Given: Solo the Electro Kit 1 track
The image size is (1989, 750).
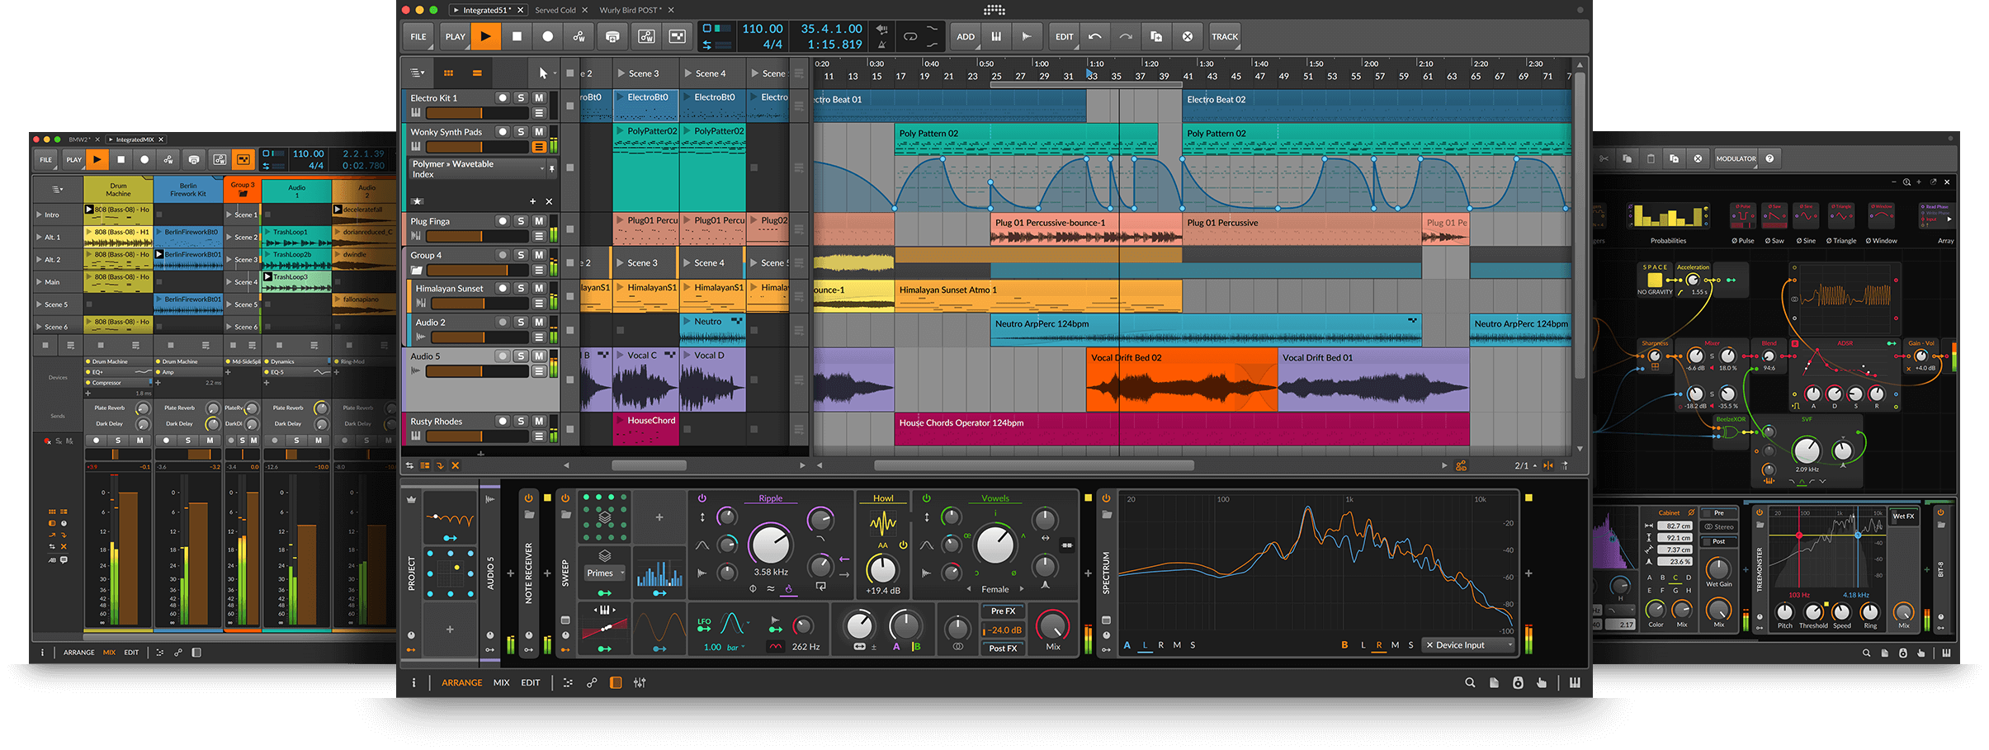Looking at the screenshot, I should (521, 97).
